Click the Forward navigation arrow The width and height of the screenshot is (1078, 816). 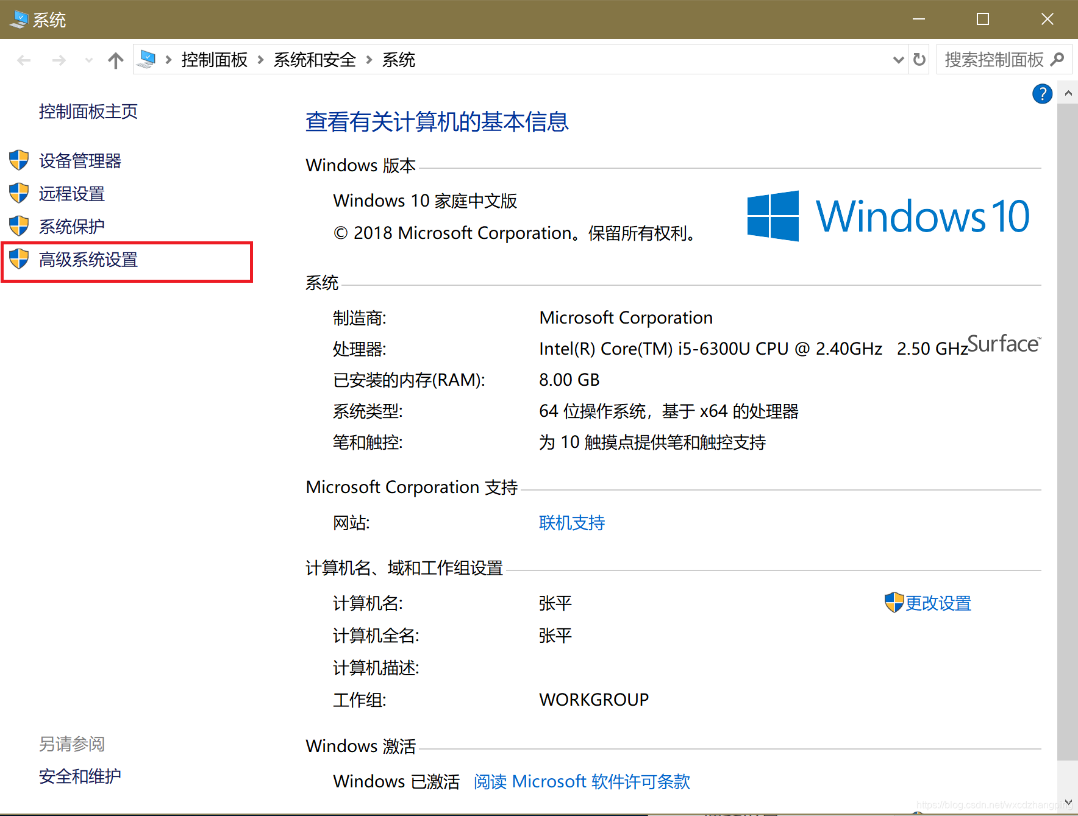59,60
